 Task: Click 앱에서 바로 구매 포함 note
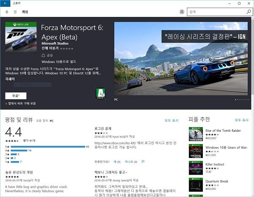pos(21,103)
